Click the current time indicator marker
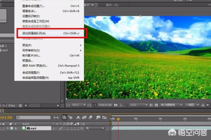Image resolution: width=211 pixels, height=140 pixels. click(118, 119)
